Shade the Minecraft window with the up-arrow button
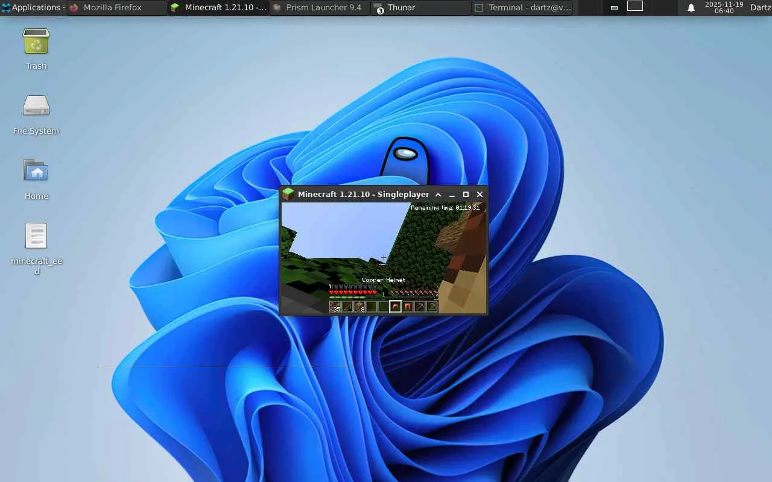 tap(438, 195)
